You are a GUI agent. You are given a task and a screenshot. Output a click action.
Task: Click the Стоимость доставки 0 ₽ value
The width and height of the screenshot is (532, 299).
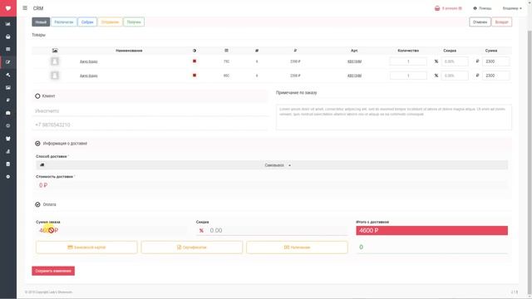[x=43, y=185]
